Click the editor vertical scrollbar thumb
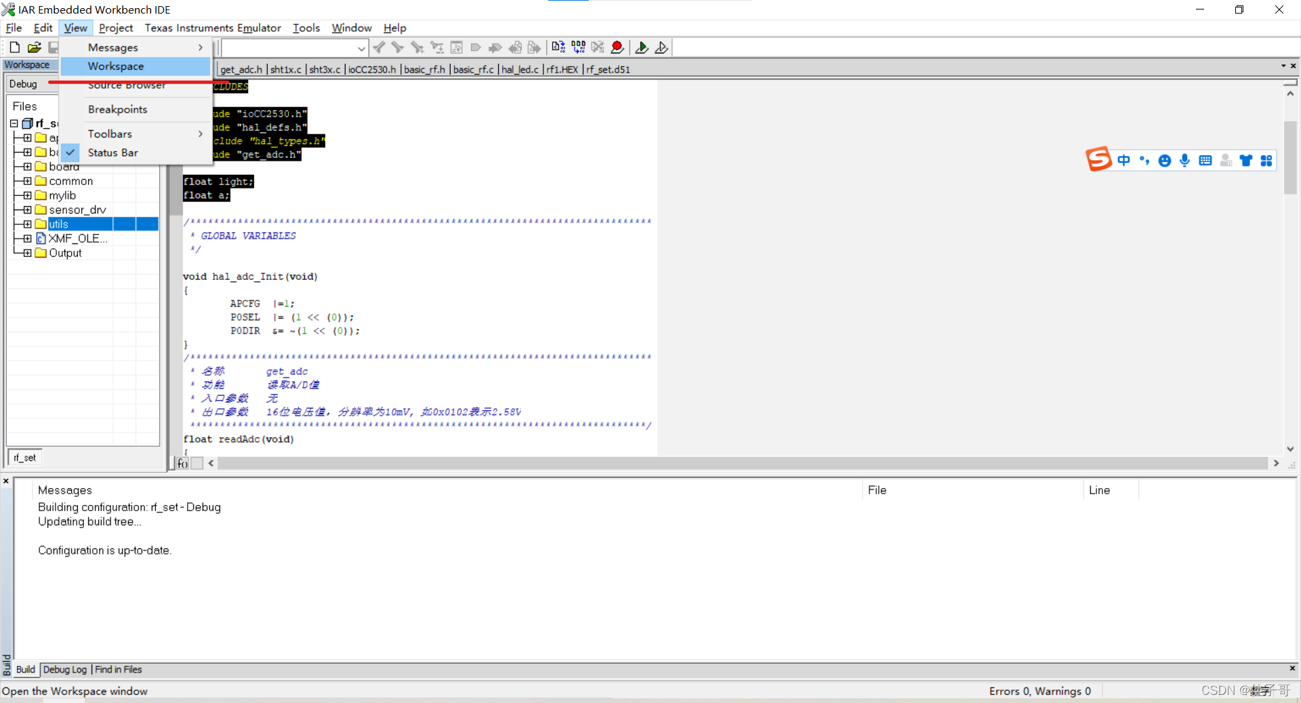 point(1290,157)
